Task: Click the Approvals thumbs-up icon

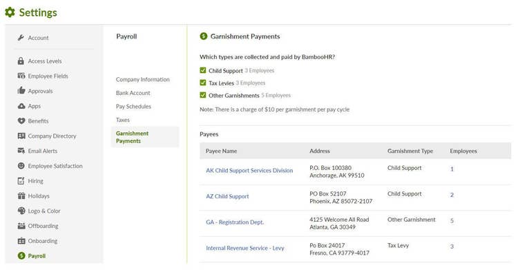Action: click(21, 91)
